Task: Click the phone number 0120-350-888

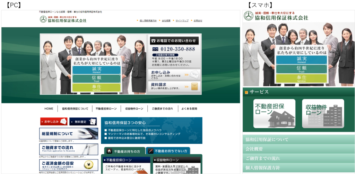Action: (178, 49)
